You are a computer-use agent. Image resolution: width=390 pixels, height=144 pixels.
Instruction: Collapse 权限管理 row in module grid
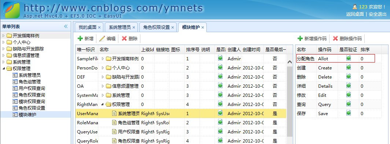tap(103, 104)
